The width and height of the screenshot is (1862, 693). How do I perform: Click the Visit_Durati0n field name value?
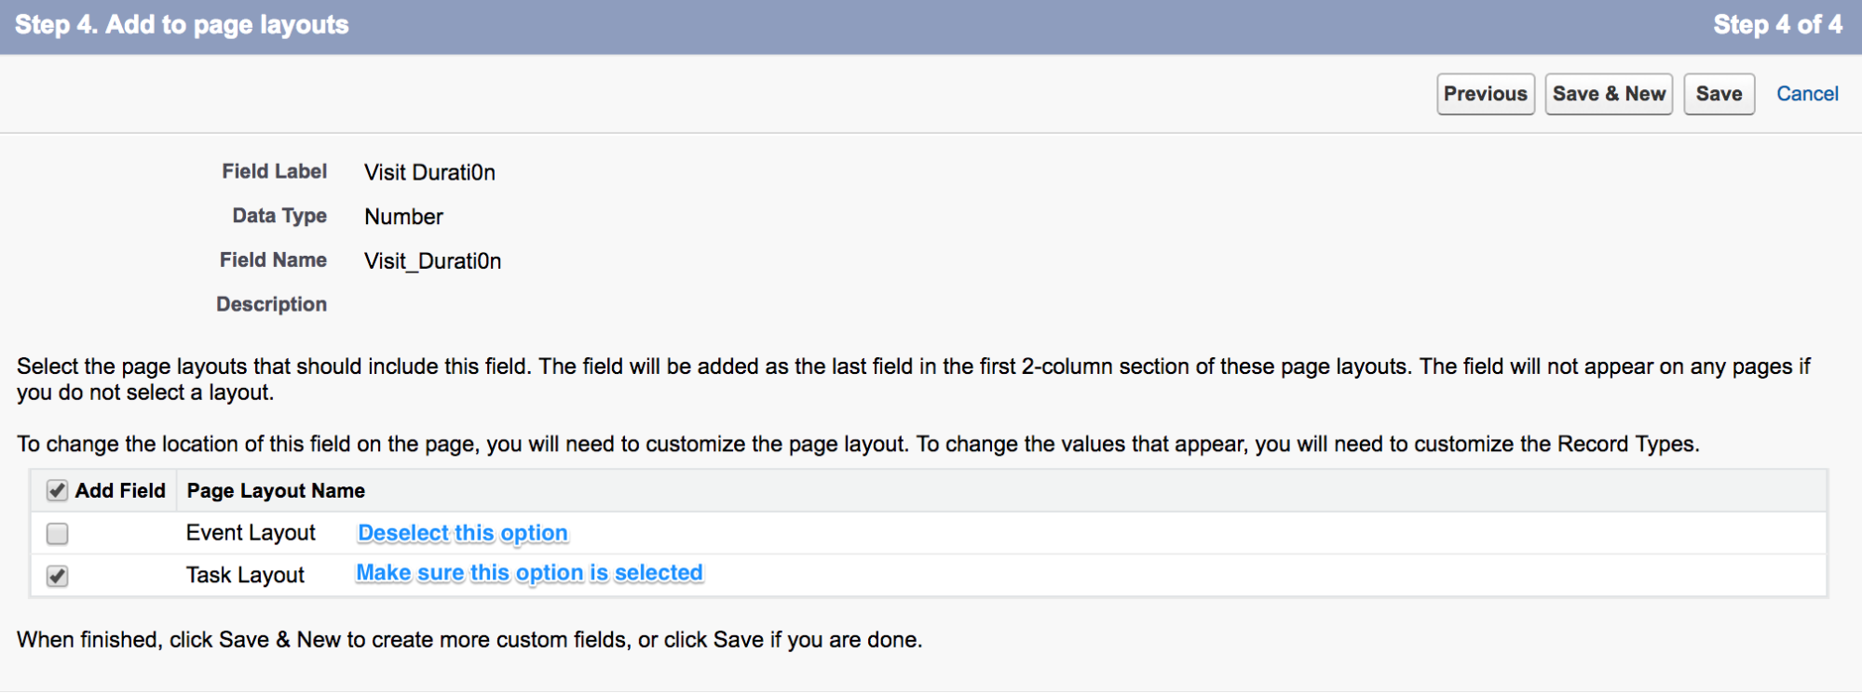tap(432, 261)
